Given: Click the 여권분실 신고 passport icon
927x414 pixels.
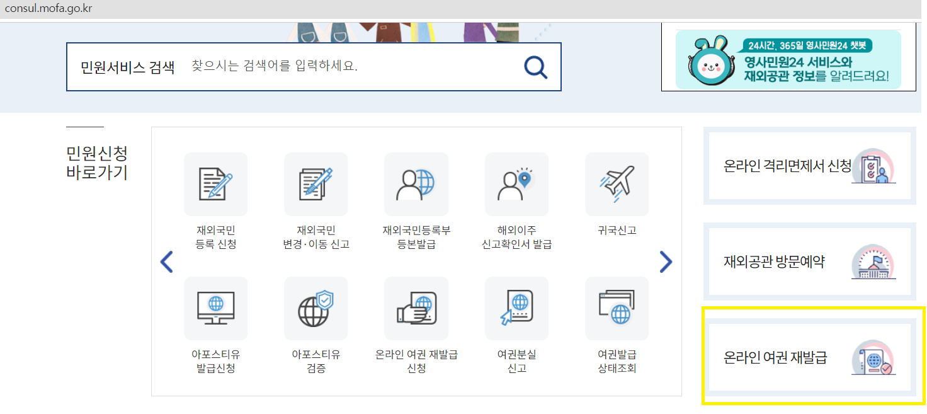Looking at the screenshot, I should tap(516, 308).
